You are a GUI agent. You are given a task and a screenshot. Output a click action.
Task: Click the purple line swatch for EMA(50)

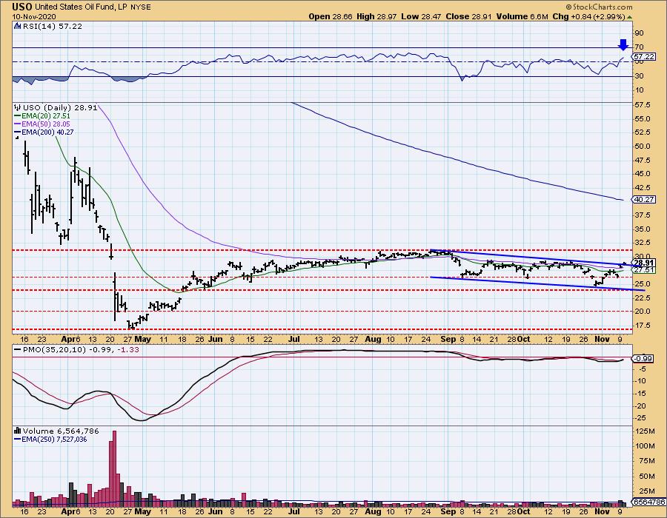tap(18, 124)
